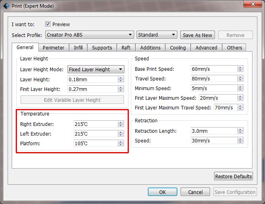
Task: Increase Right Extruder temperature spinner
Action: click(x=120, y=122)
